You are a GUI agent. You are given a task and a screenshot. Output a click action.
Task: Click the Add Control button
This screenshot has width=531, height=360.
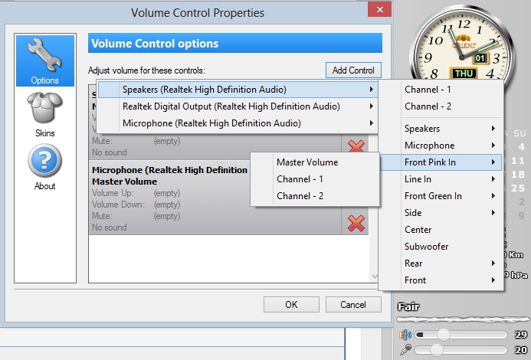[x=353, y=70]
